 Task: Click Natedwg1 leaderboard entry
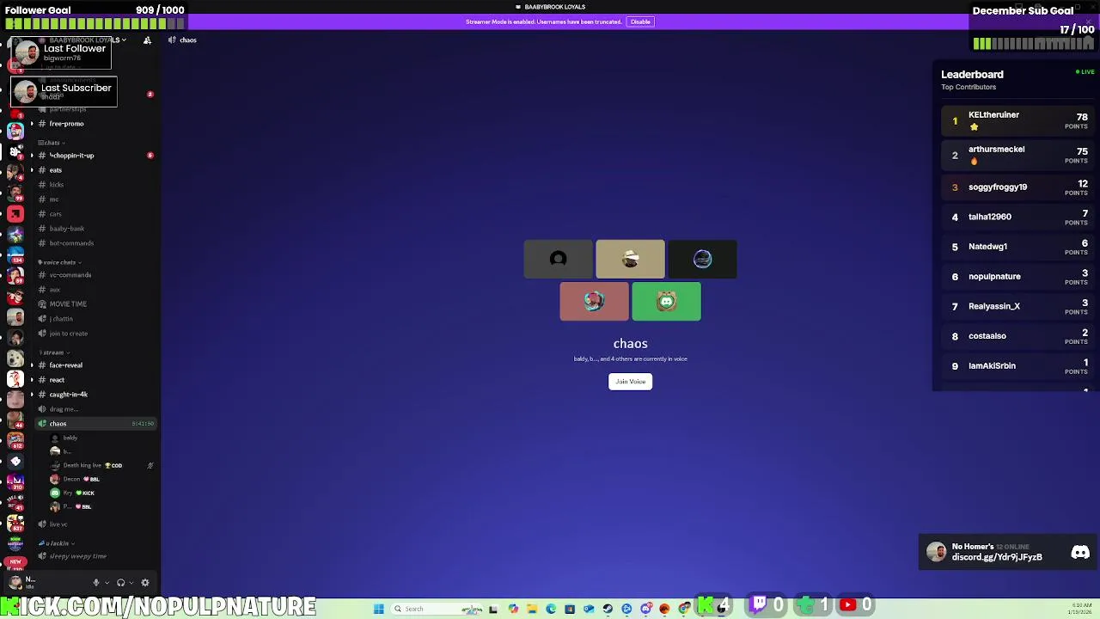[x=1016, y=247]
